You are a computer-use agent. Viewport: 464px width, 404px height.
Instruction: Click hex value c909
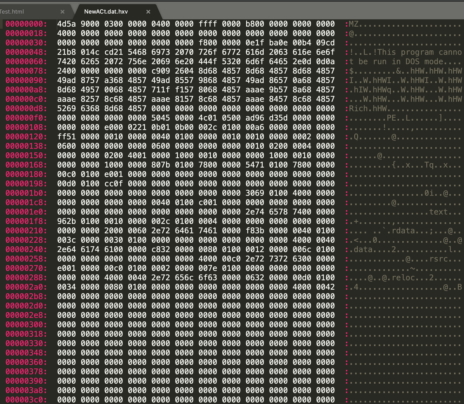coord(161,71)
